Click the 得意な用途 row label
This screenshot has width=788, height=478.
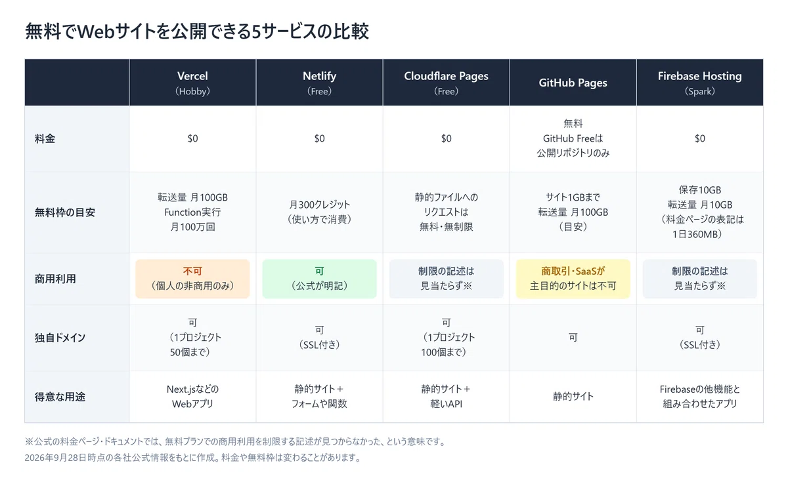60,397
